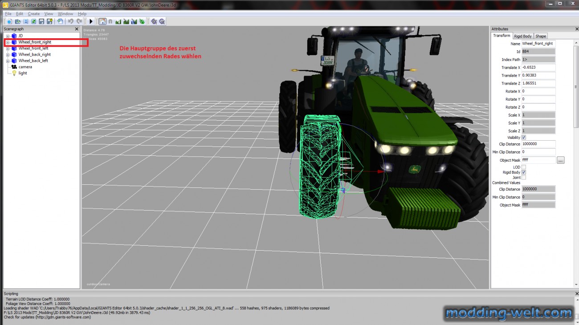The width and height of the screenshot is (579, 325).
Task: Click the blue cube icon of Wheel_back_left
Action: click(14, 61)
